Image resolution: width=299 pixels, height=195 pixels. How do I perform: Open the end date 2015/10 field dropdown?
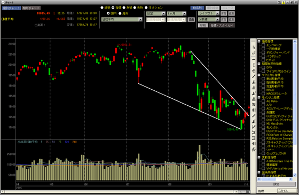pos(184,20)
